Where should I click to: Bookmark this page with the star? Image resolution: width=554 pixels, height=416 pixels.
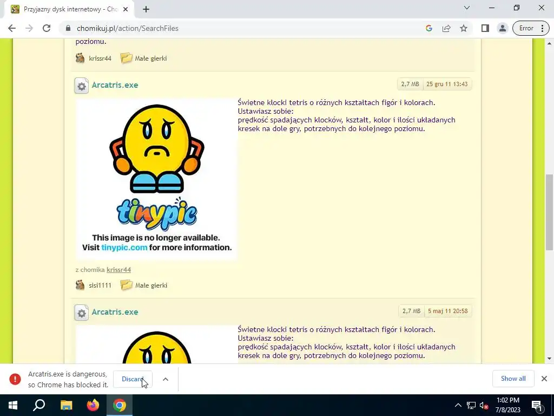tap(464, 28)
